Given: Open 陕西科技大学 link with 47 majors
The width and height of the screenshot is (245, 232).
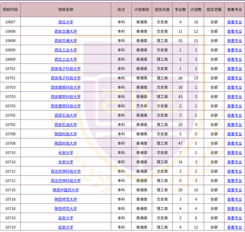Looking at the screenshot, I should (x=66, y=143).
